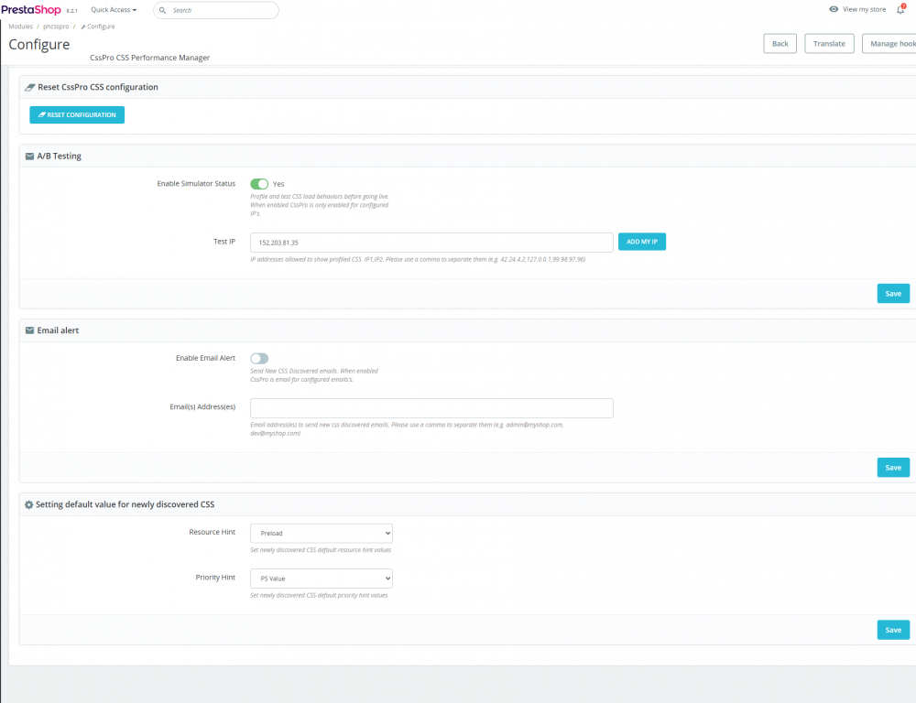Click the Configure wrench icon in breadcrumb
The height and width of the screenshot is (703, 916).
[86, 26]
